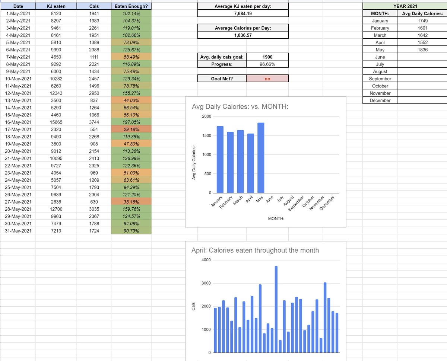This screenshot has width=447, height=361.
Task: Click 'April: Calories eaten throughout the month' title
Action: click(255, 250)
